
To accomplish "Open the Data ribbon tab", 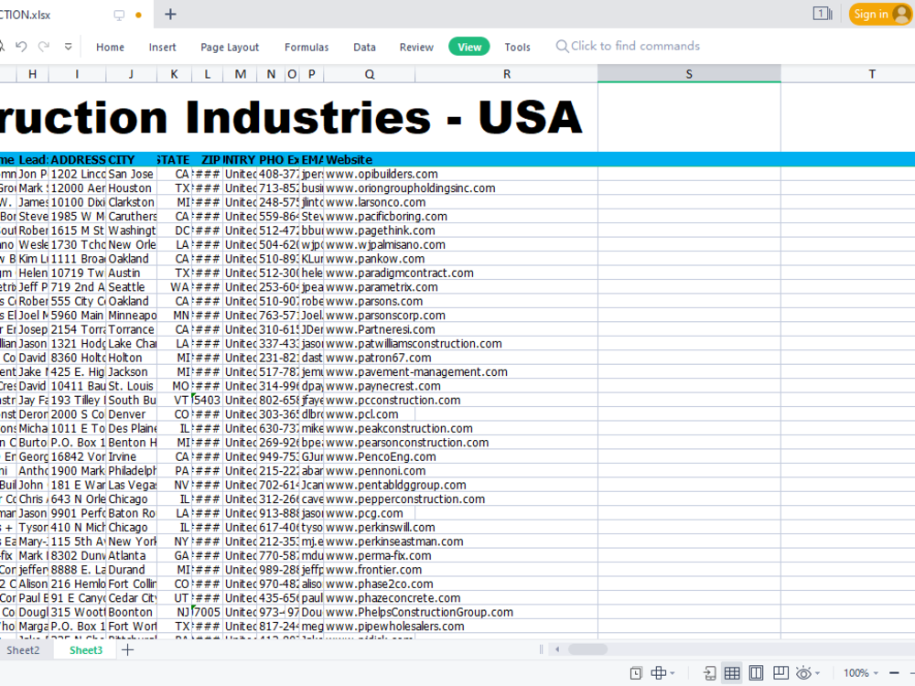I will (x=364, y=48).
